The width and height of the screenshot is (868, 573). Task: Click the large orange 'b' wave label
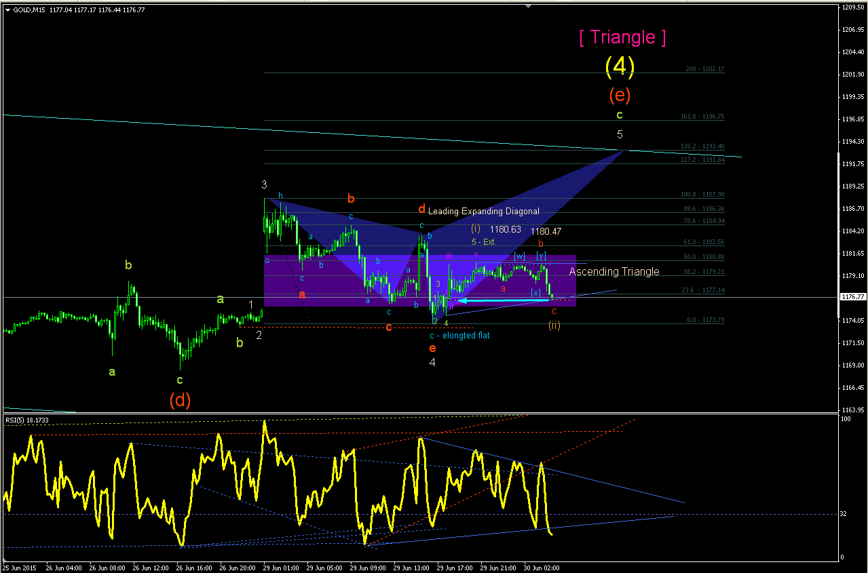tap(351, 199)
